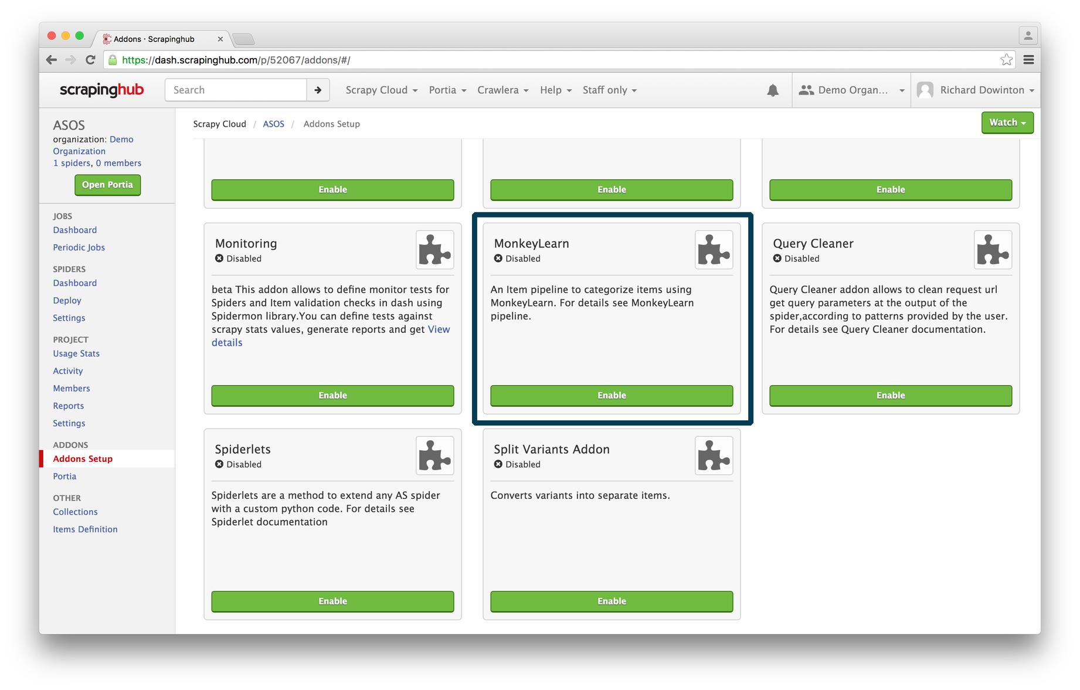Open Spiders Dashboard in sidebar
Screen dimensions: 1080x690
[x=75, y=283]
